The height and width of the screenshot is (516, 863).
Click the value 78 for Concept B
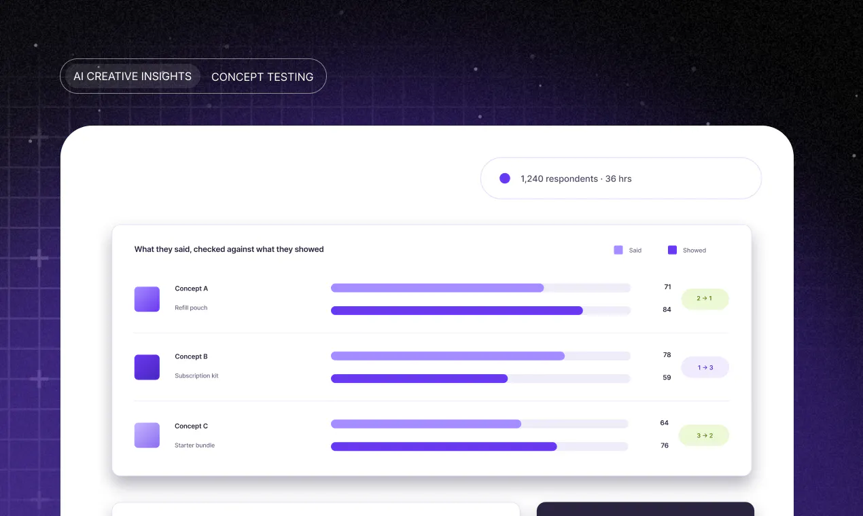[x=667, y=355]
